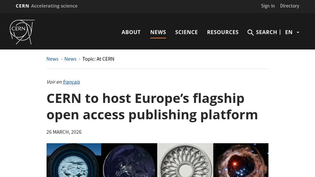Open the Directory link
The width and height of the screenshot is (315, 177).
coord(290,6)
